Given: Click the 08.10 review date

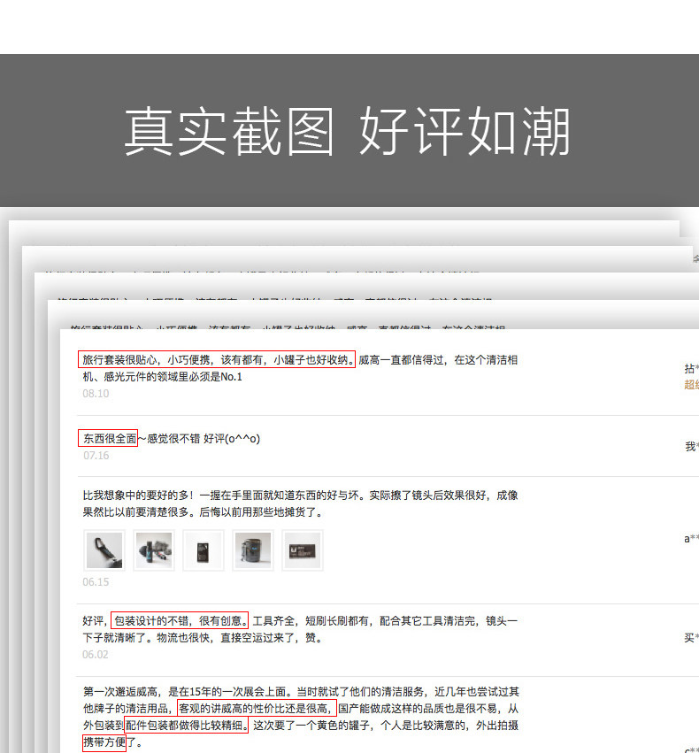Looking at the screenshot, I should pyautogui.click(x=96, y=393).
